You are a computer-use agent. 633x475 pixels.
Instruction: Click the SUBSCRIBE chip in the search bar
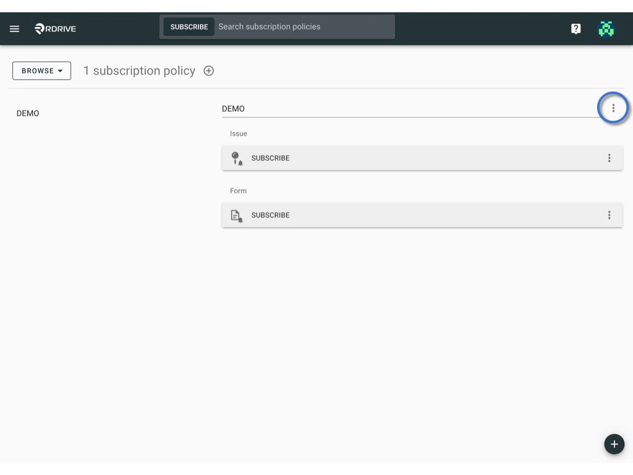tap(189, 27)
